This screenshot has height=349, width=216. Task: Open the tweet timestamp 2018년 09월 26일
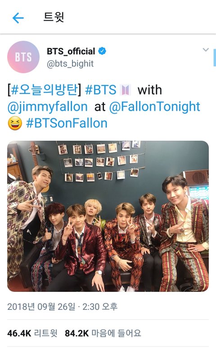[41, 307]
